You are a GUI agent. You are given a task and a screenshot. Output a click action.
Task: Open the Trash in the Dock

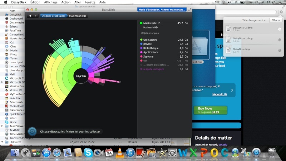pyautogui.click(x=271, y=153)
